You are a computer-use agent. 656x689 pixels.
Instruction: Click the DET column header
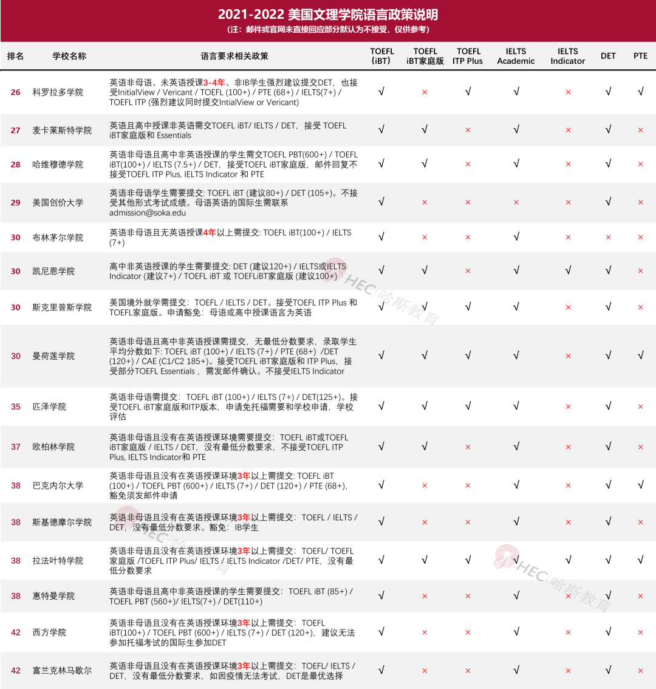608,56
